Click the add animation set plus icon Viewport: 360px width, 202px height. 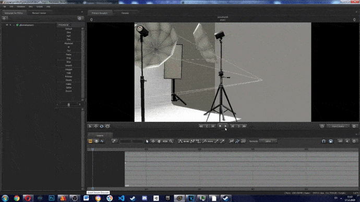(5, 18)
